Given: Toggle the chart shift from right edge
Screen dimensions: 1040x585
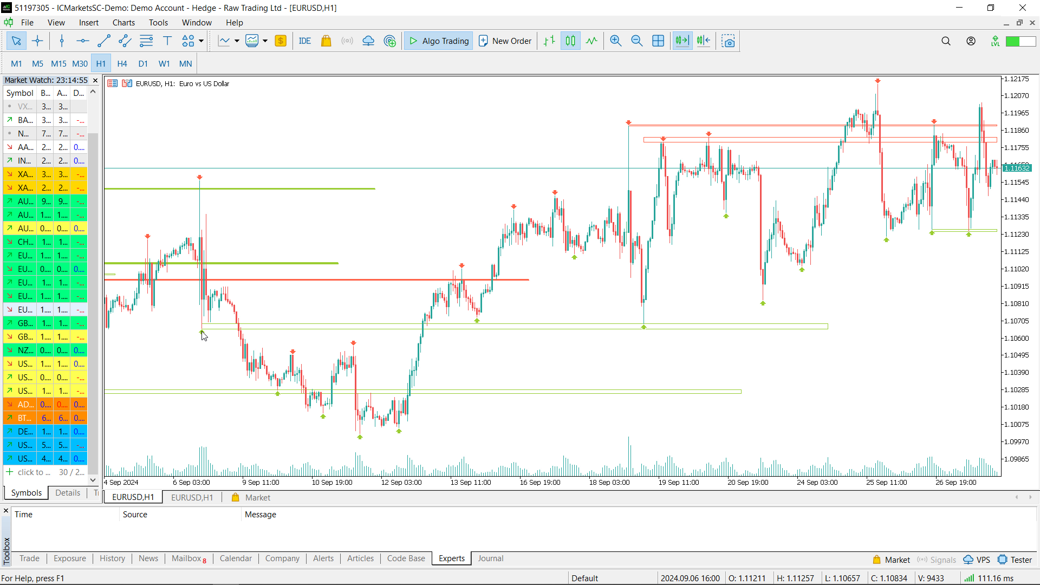Looking at the screenshot, I should coord(703,41).
